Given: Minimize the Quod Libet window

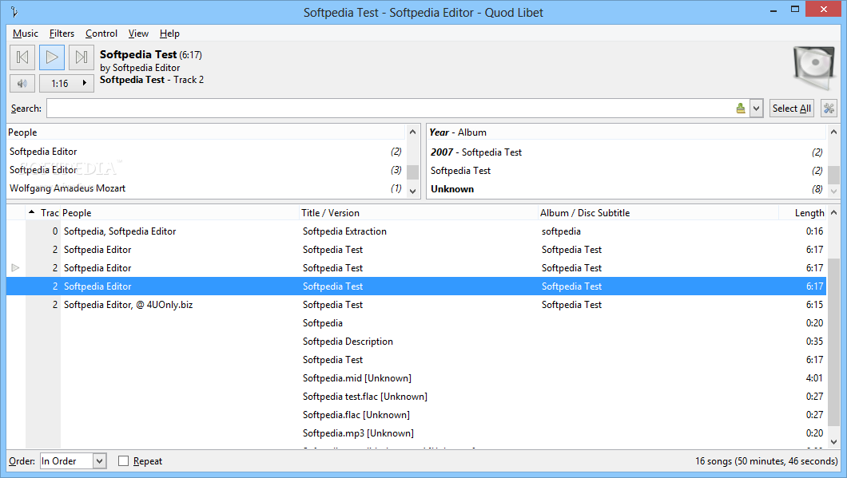Looking at the screenshot, I should tap(773, 10).
